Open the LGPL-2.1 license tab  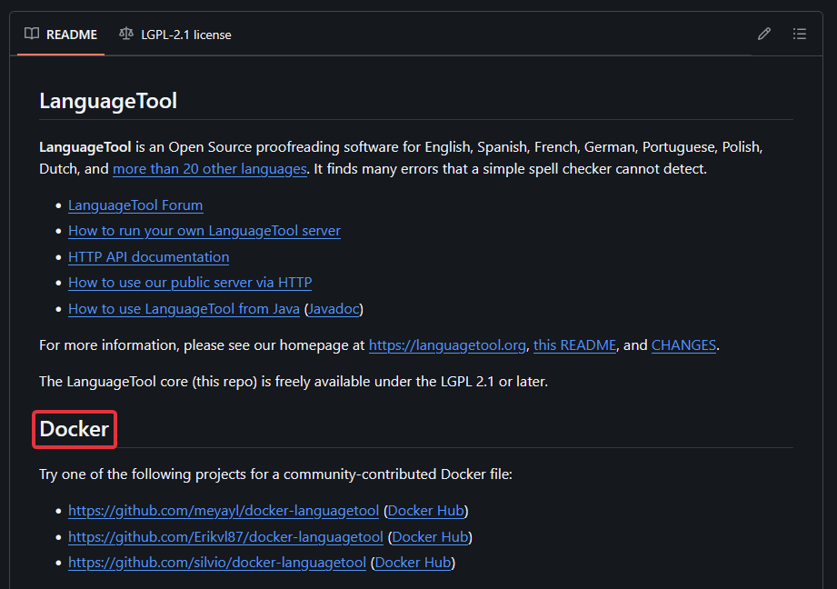[x=175, y=35]
